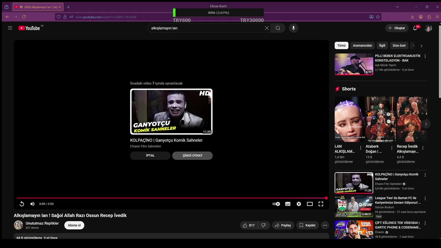This screenshot has width=441, height=248.
Task: Open a new browser tab
Action: pos(68,7)
